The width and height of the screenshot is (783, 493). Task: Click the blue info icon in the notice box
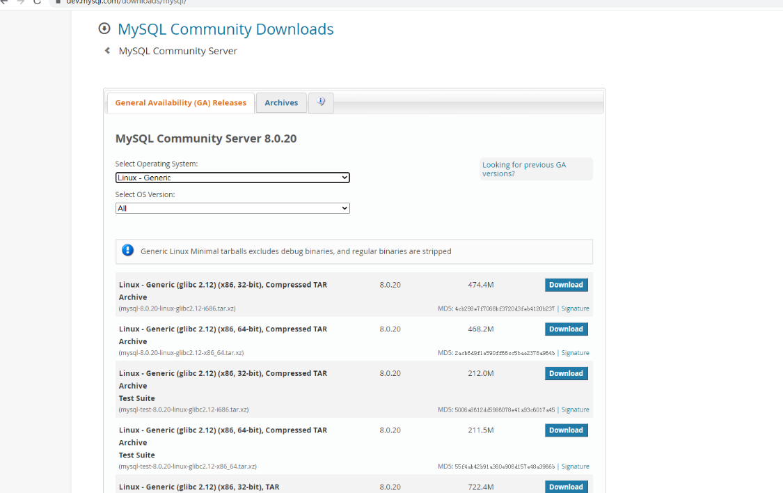coord(128,250)
